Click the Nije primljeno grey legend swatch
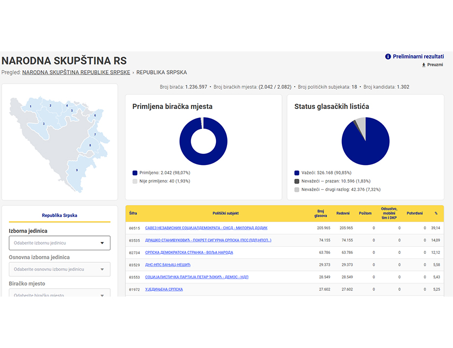453x348 pixels. tap(135, 181)
